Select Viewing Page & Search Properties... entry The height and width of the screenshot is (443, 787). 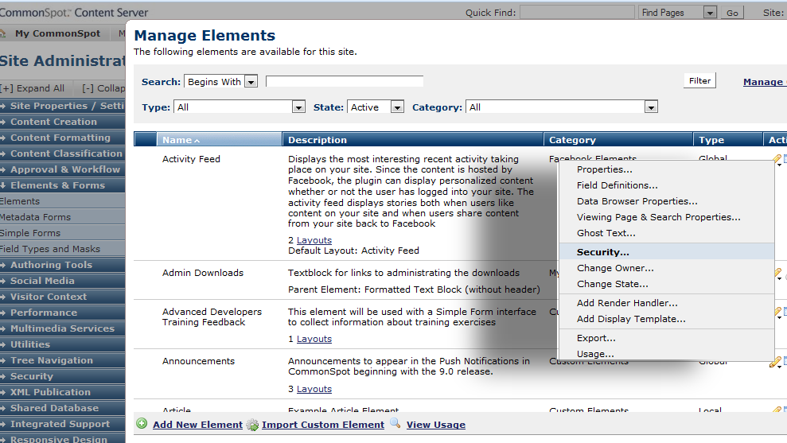[x=666, y=217]
